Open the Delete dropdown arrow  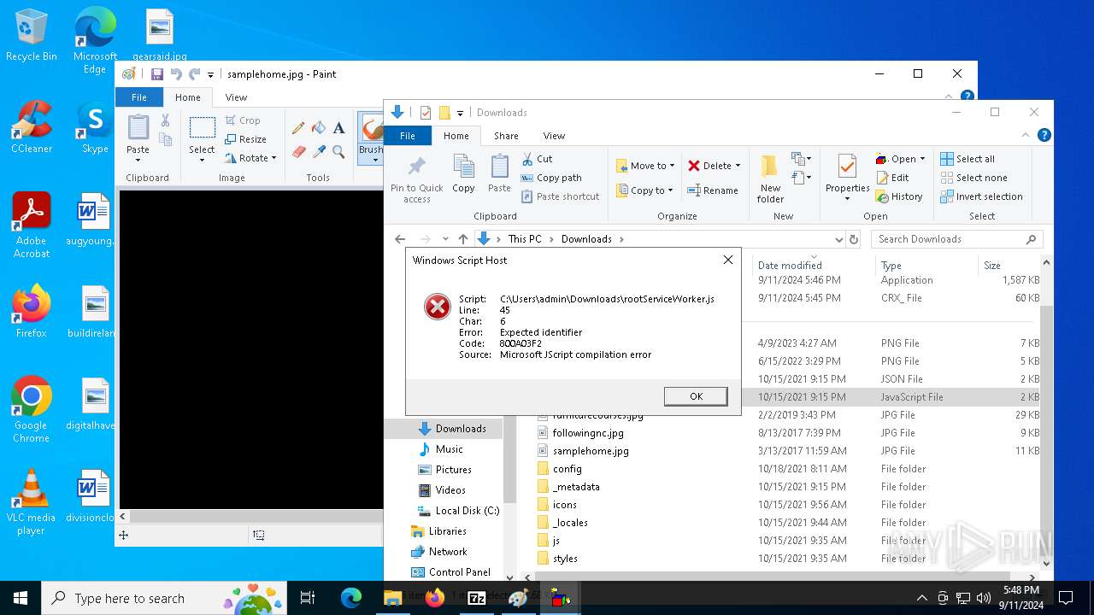[738, 166]
